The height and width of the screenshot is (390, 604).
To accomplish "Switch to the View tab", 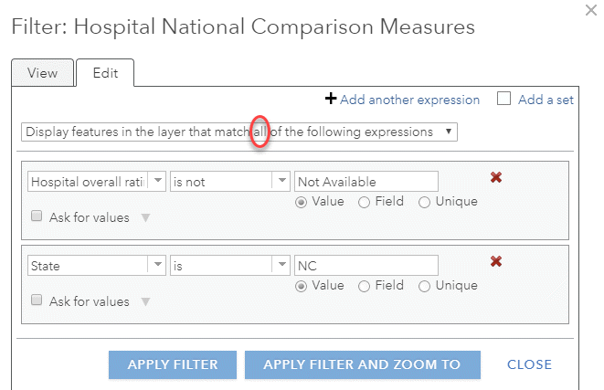I will 42,73.
